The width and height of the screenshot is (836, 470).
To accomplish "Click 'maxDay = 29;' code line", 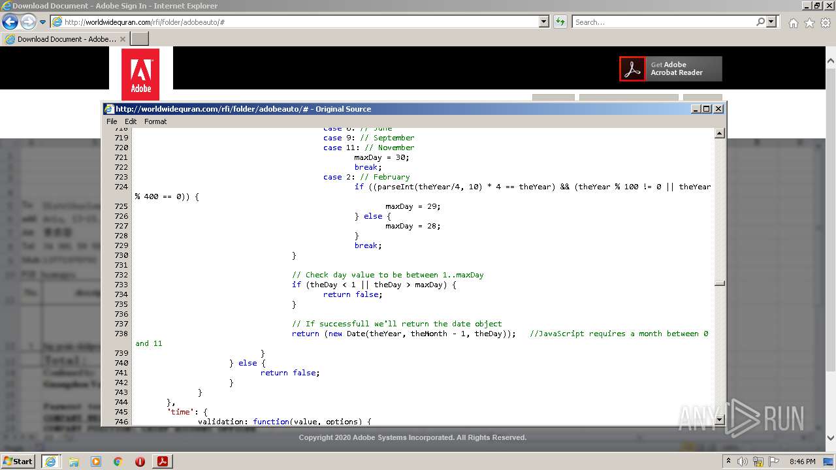I will click(413, 206).
